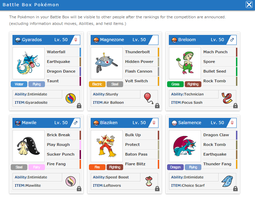Click the lock icon on Gyarados card
This screenshot has height=204, width=255.
(79, 106)
